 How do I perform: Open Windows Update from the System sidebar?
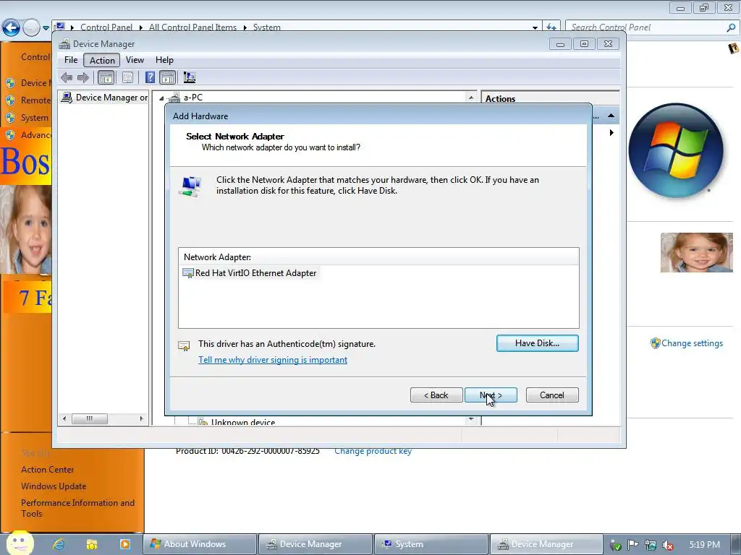54,486
